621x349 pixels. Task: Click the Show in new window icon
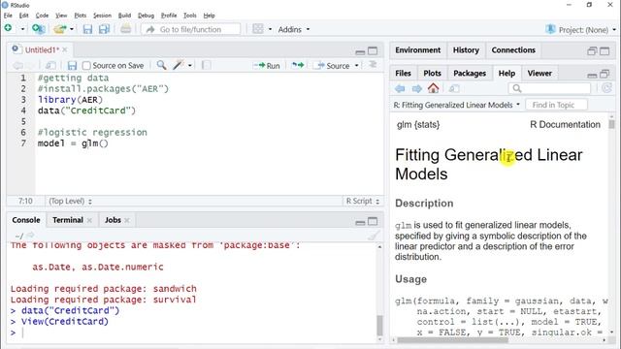pos(50,66)
